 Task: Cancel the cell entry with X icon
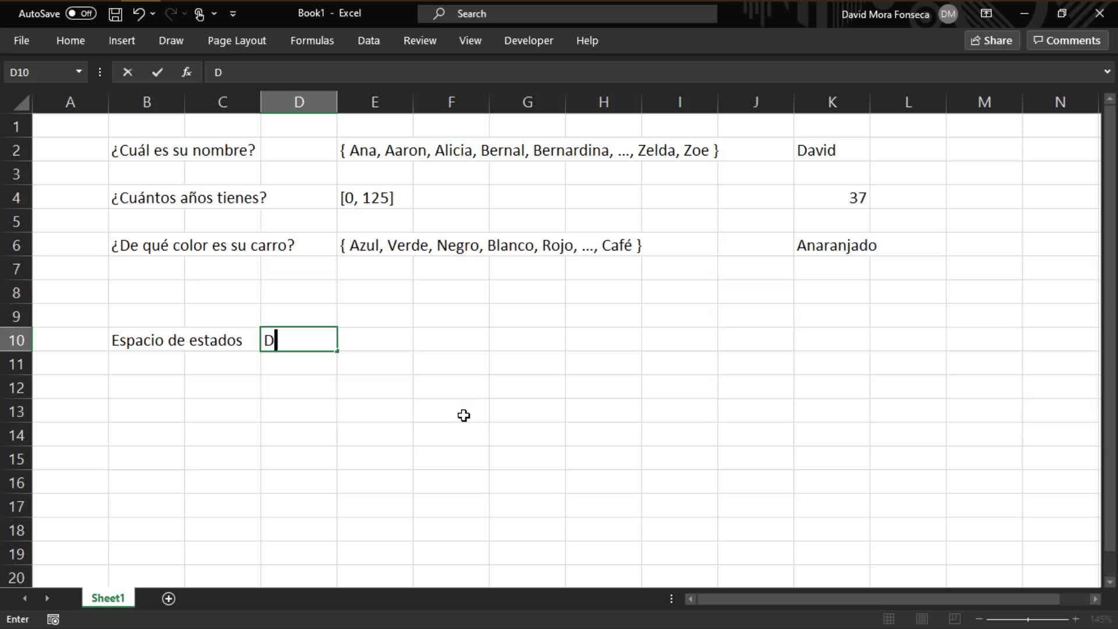[x=128, y=72]
